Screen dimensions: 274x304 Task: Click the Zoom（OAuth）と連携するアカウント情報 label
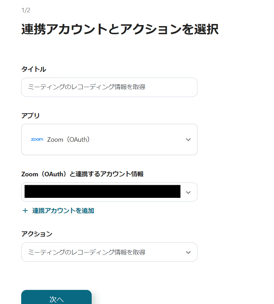coord(82,174)
